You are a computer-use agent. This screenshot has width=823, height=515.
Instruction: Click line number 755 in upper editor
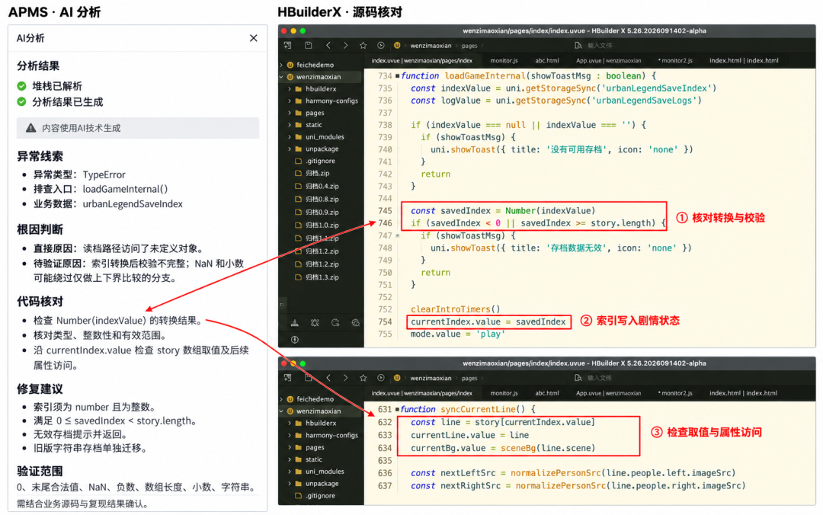(385, 334)
